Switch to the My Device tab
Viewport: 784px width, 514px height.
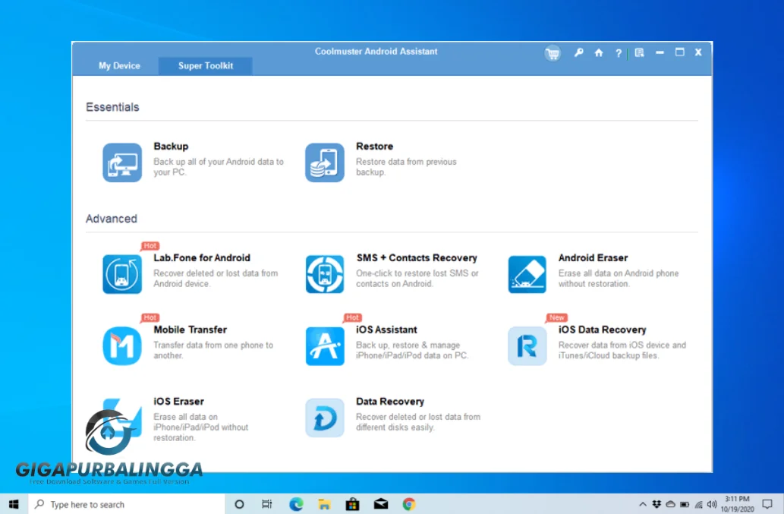point(119,65)
